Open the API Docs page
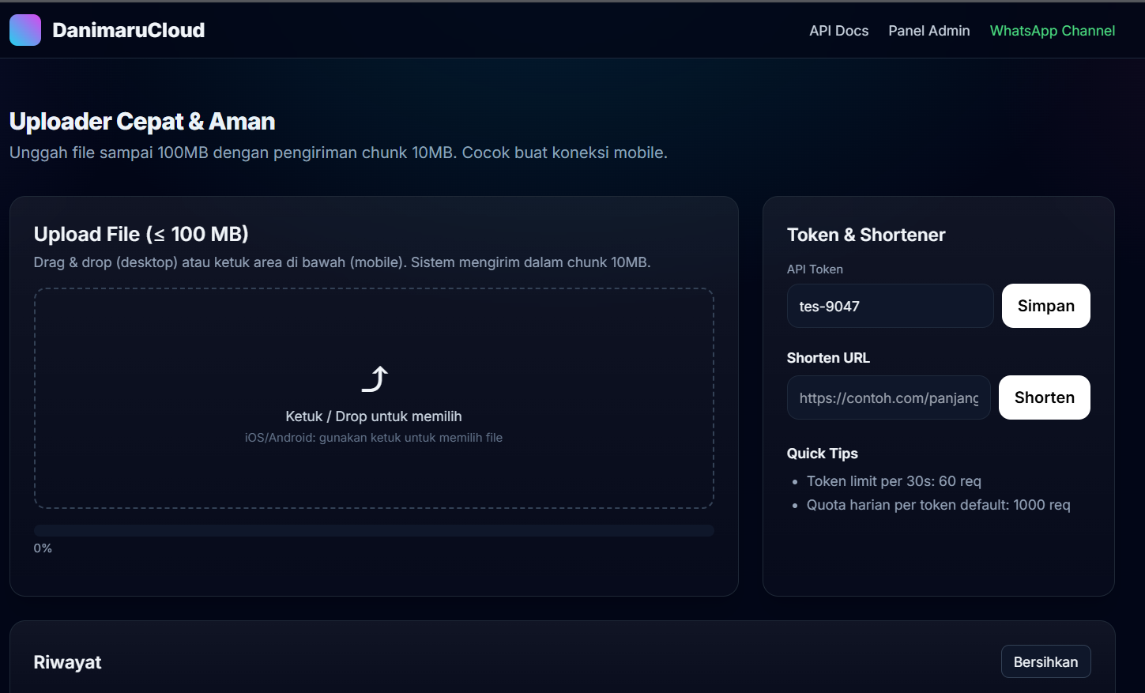Image resolution: width=1145 pixels, height=693 pixels. click(x=838, y=31)
